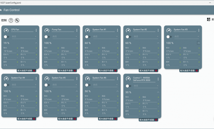Open Pump Fan three-dot options menu

point(77,30)
